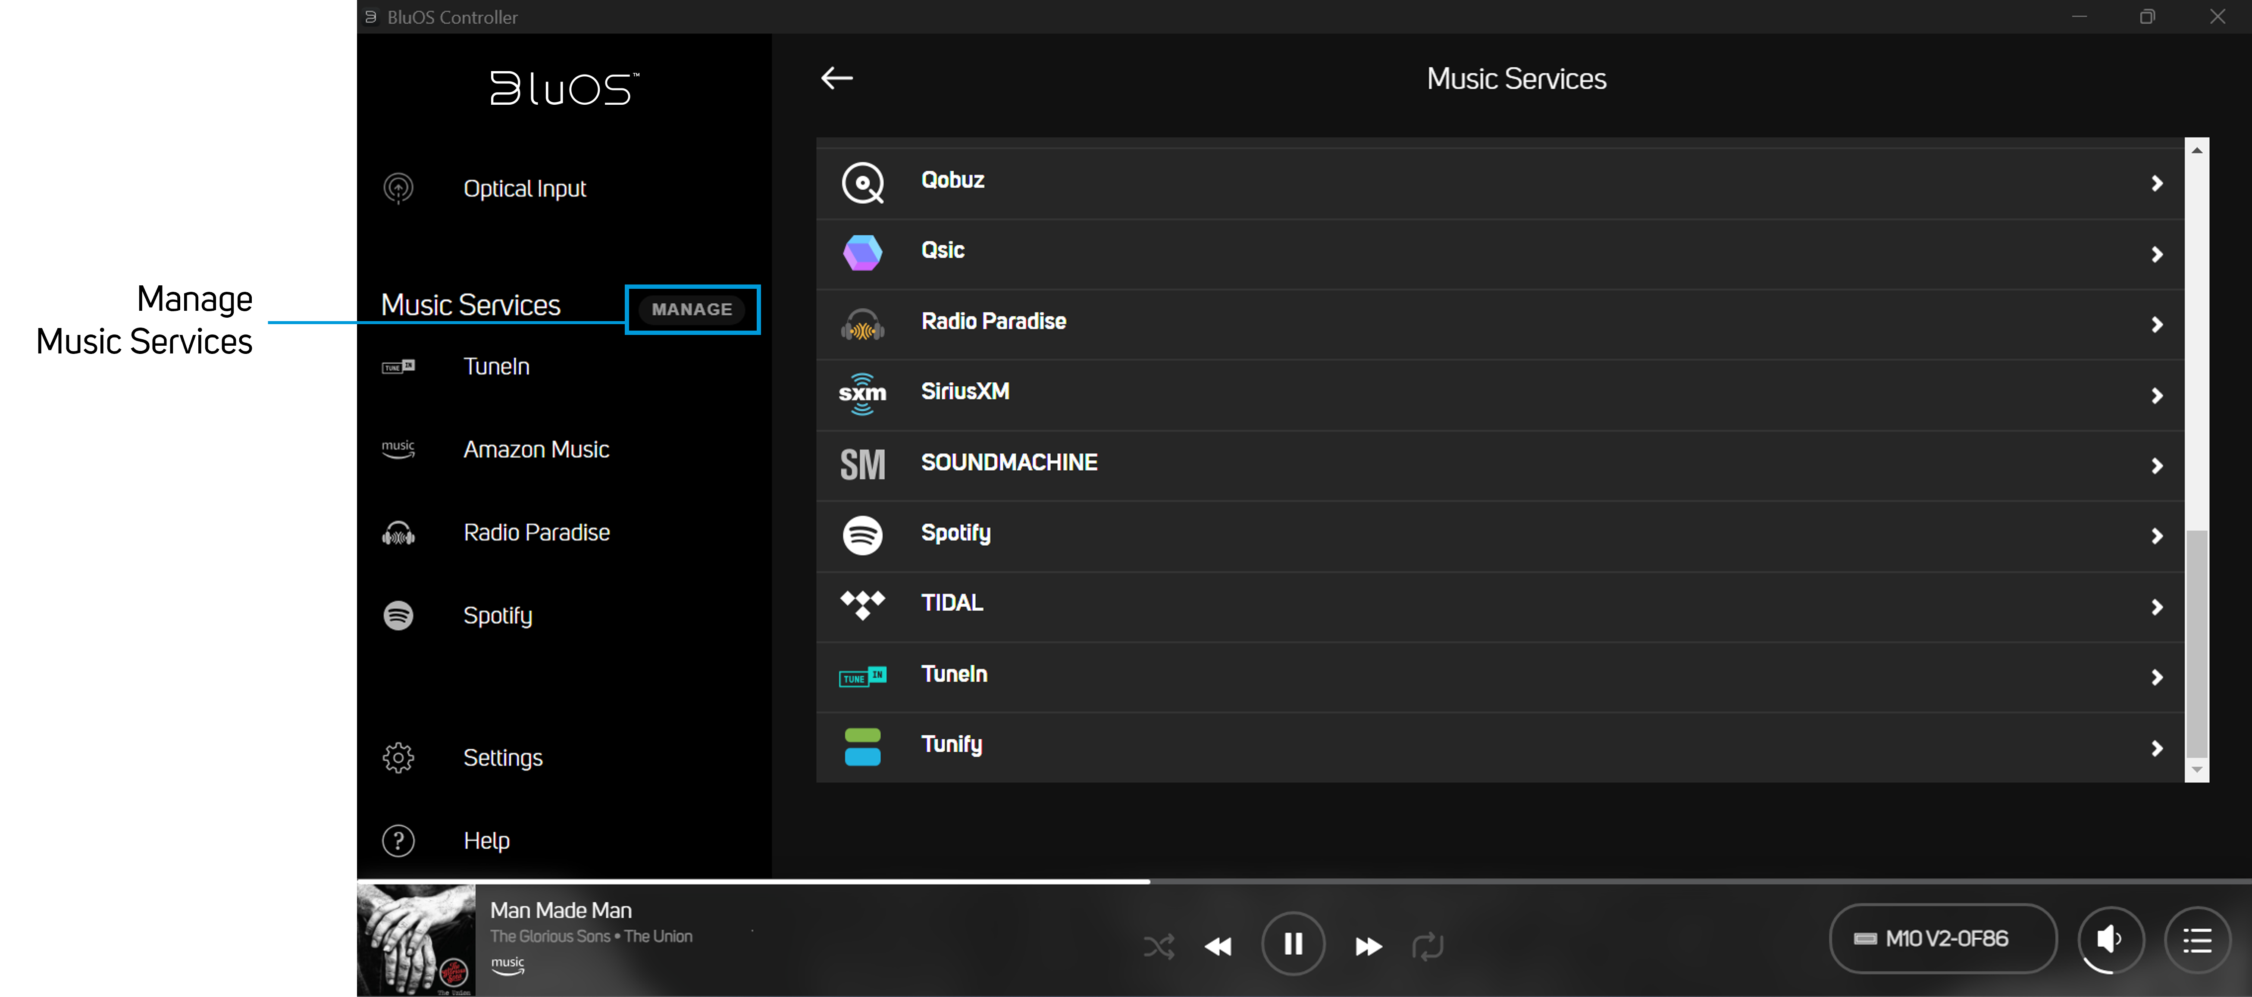Expand the SOUNDMACHINE service row
Screen dimensions: 2252x997
1486,464
